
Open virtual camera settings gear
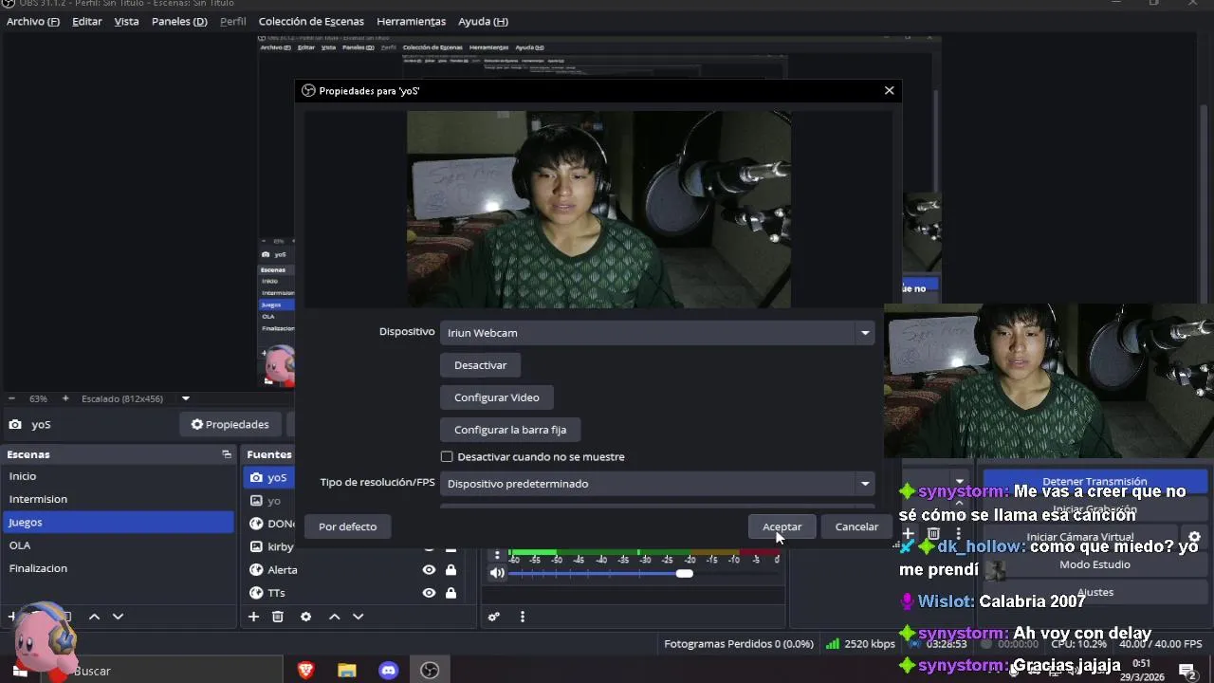point(1194,537)
